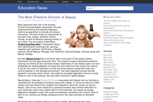Open author gloria morgan's profile

click(51, 20)
